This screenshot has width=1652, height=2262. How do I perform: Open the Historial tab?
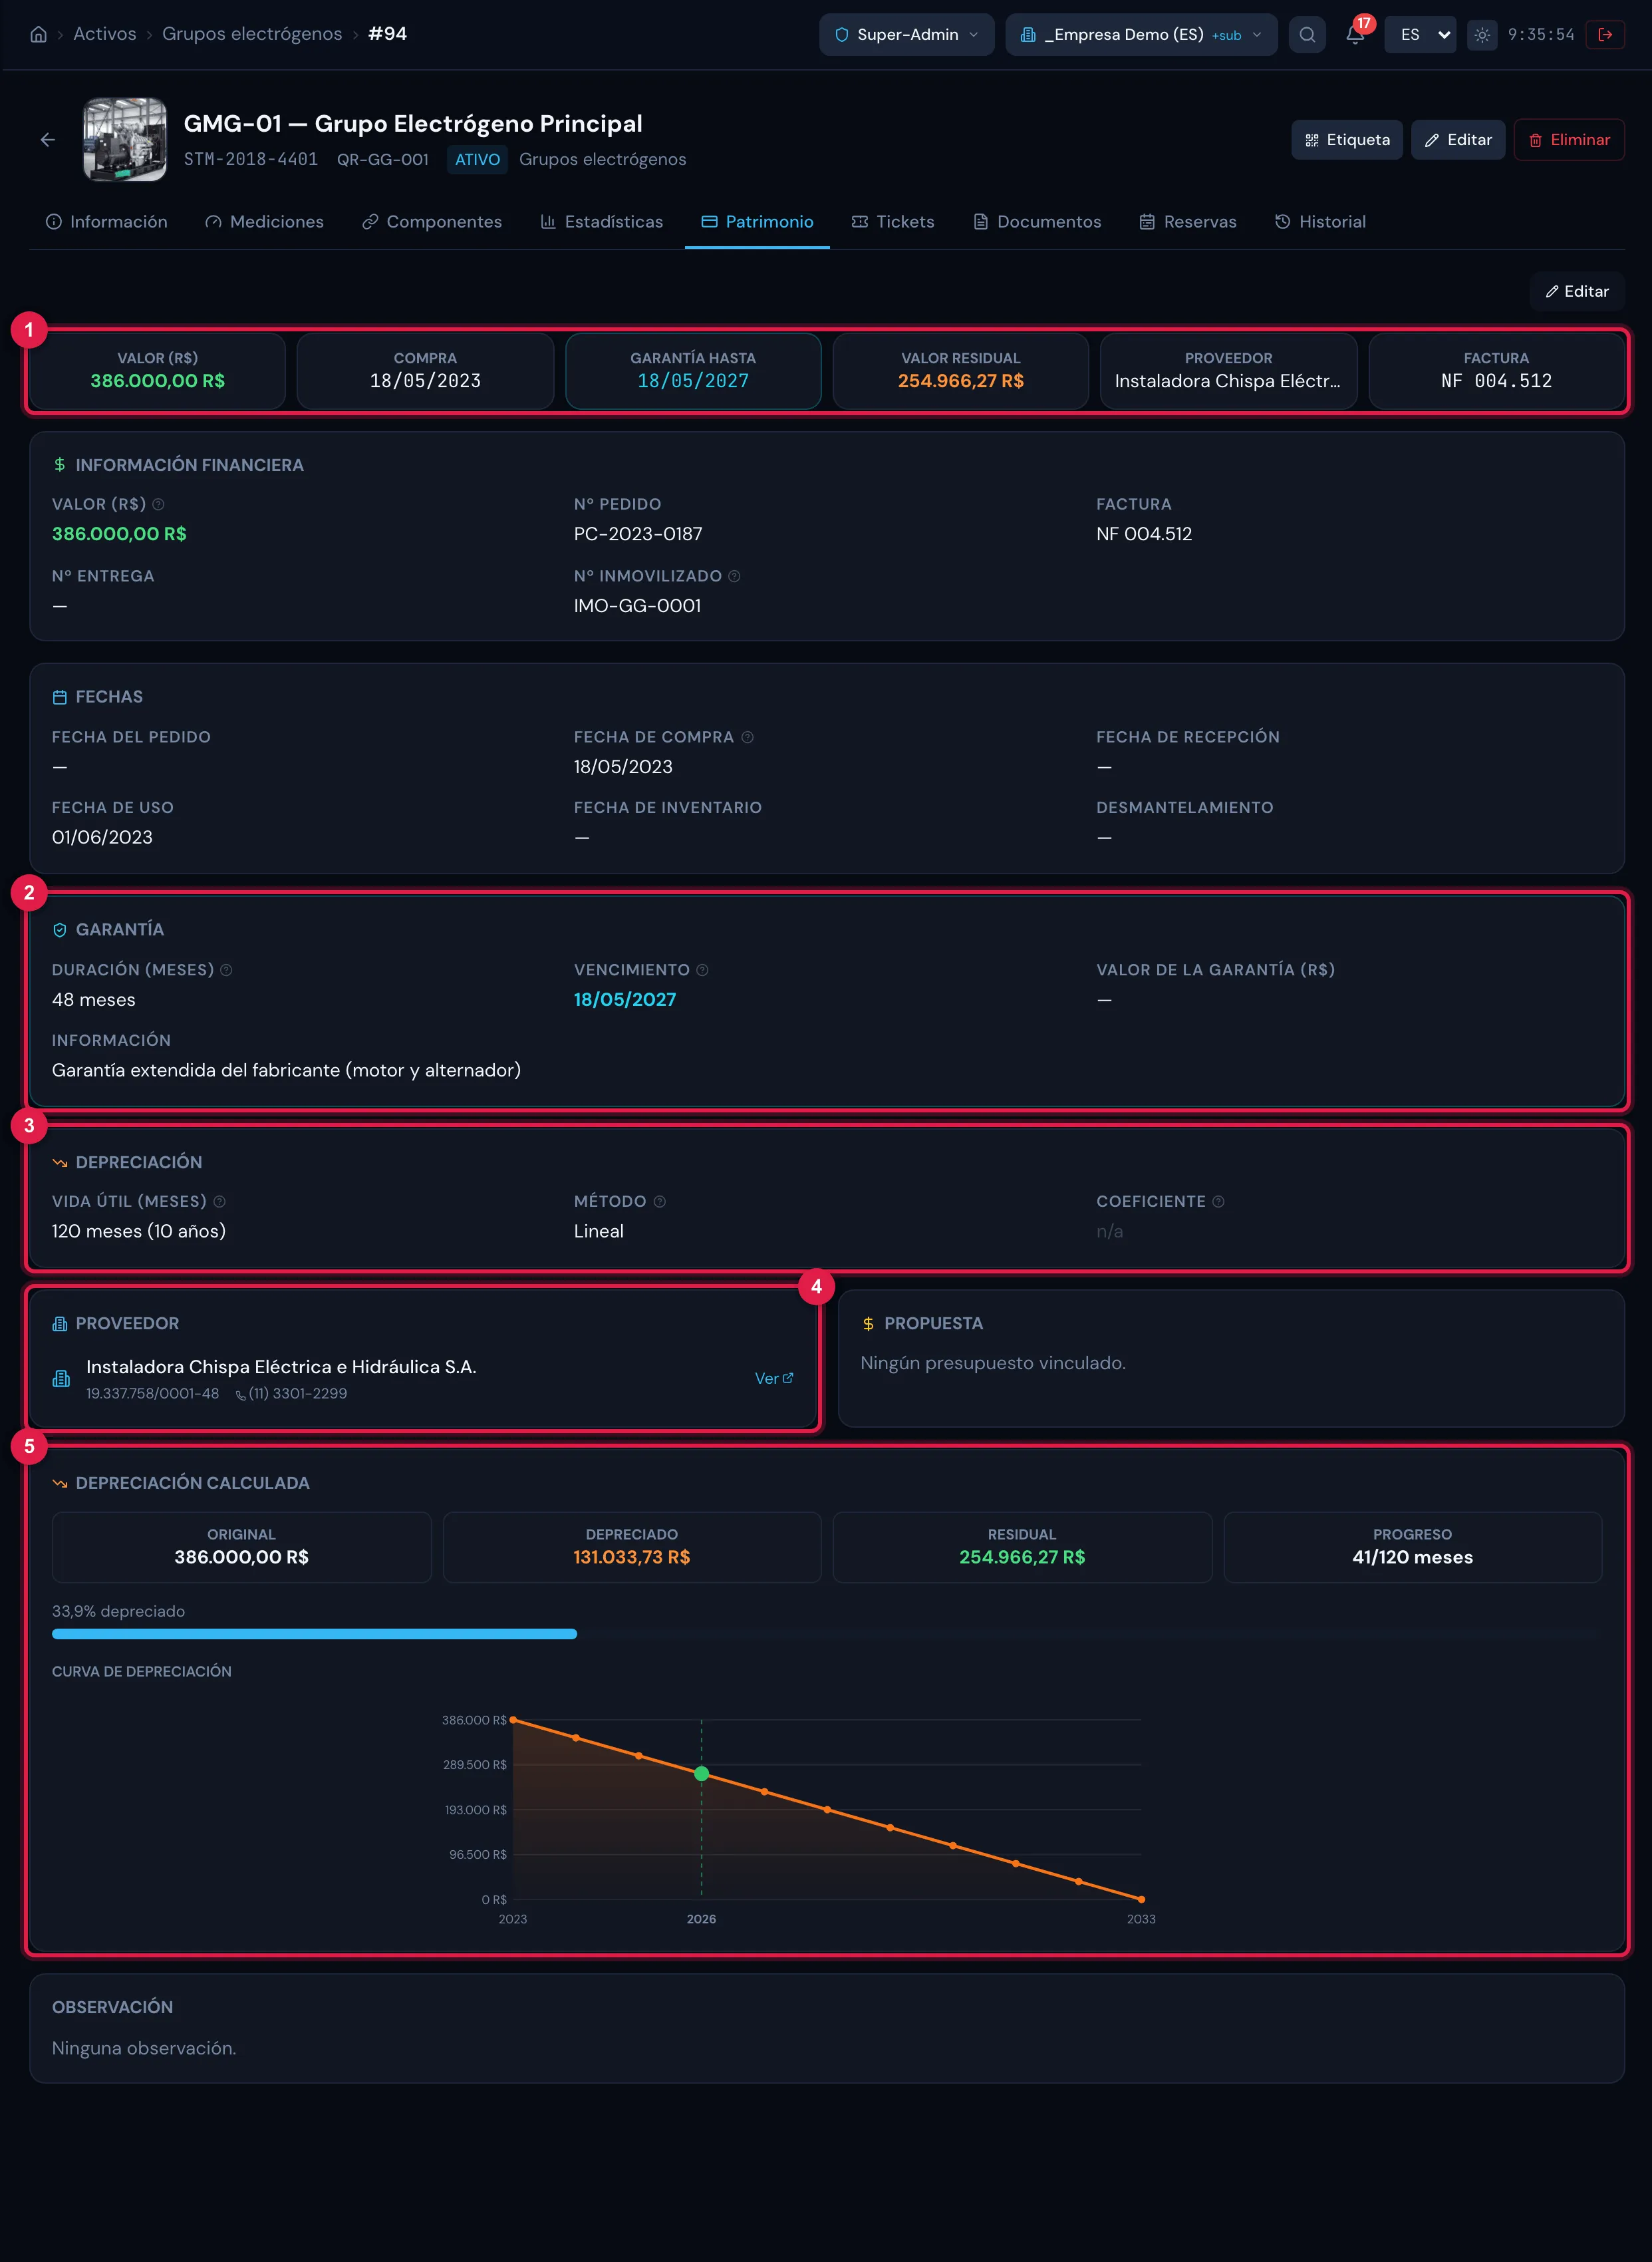(1320, 222)
